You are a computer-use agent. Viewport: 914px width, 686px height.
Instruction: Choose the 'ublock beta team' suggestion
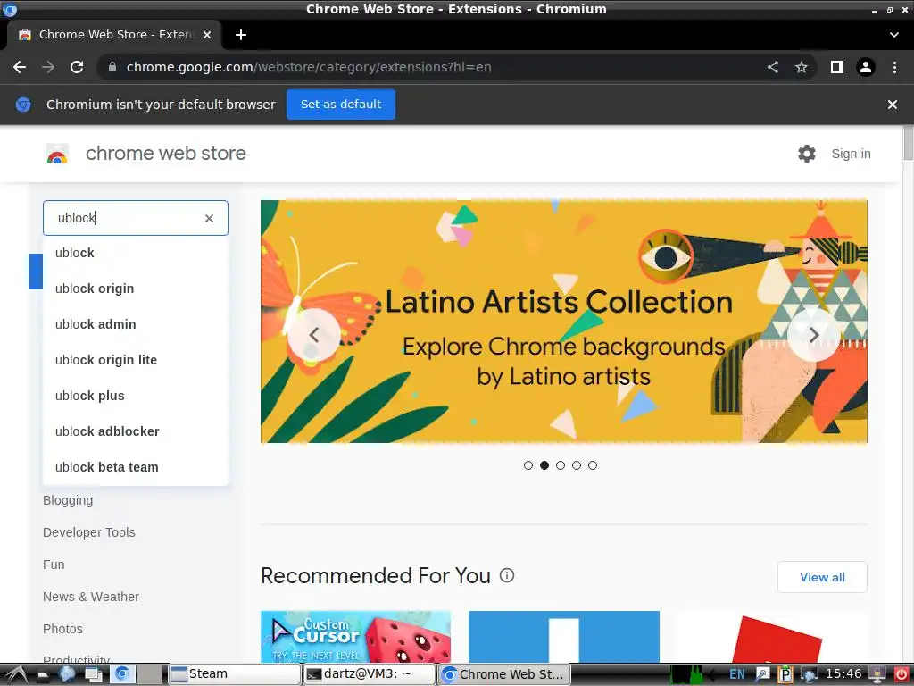click(x=136, y=467)
